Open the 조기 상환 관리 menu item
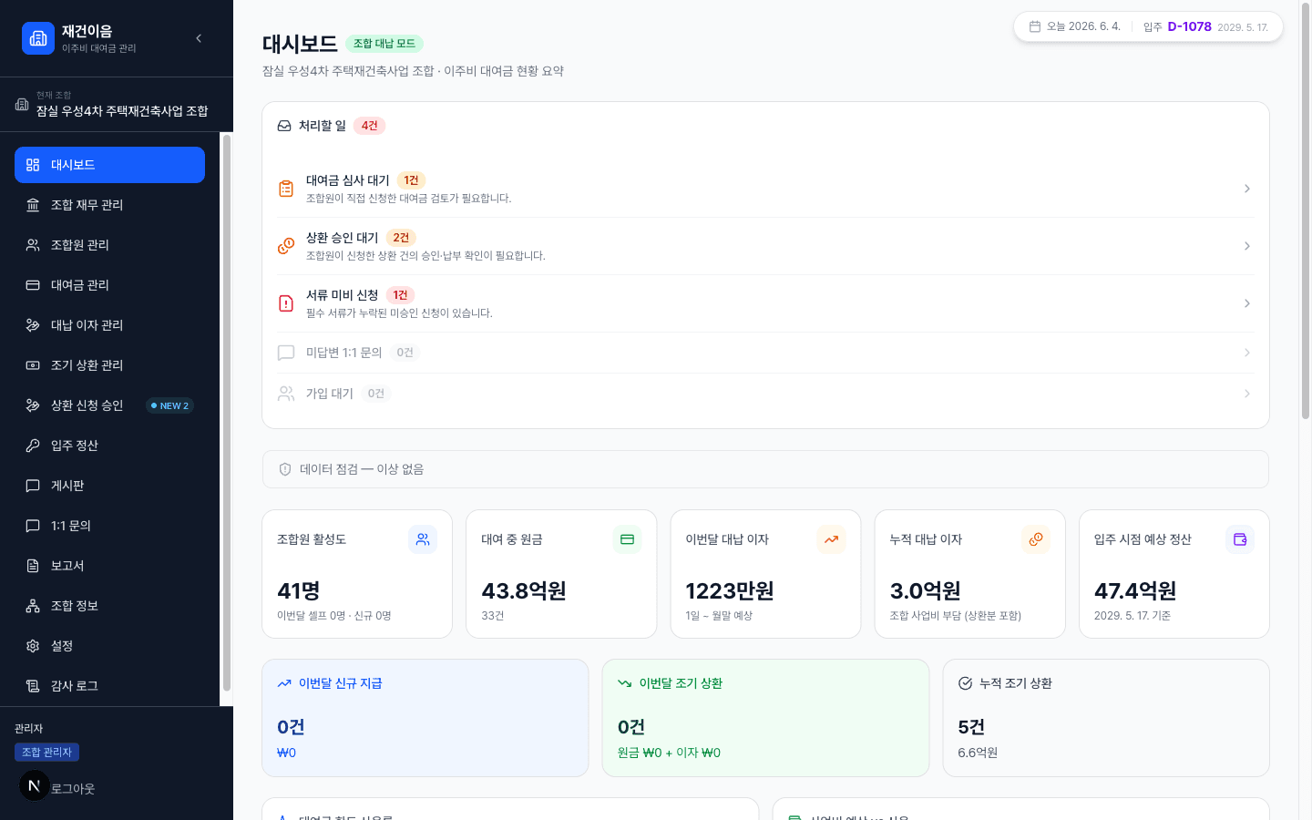The image size is (1312, 820). coord(109,365)
